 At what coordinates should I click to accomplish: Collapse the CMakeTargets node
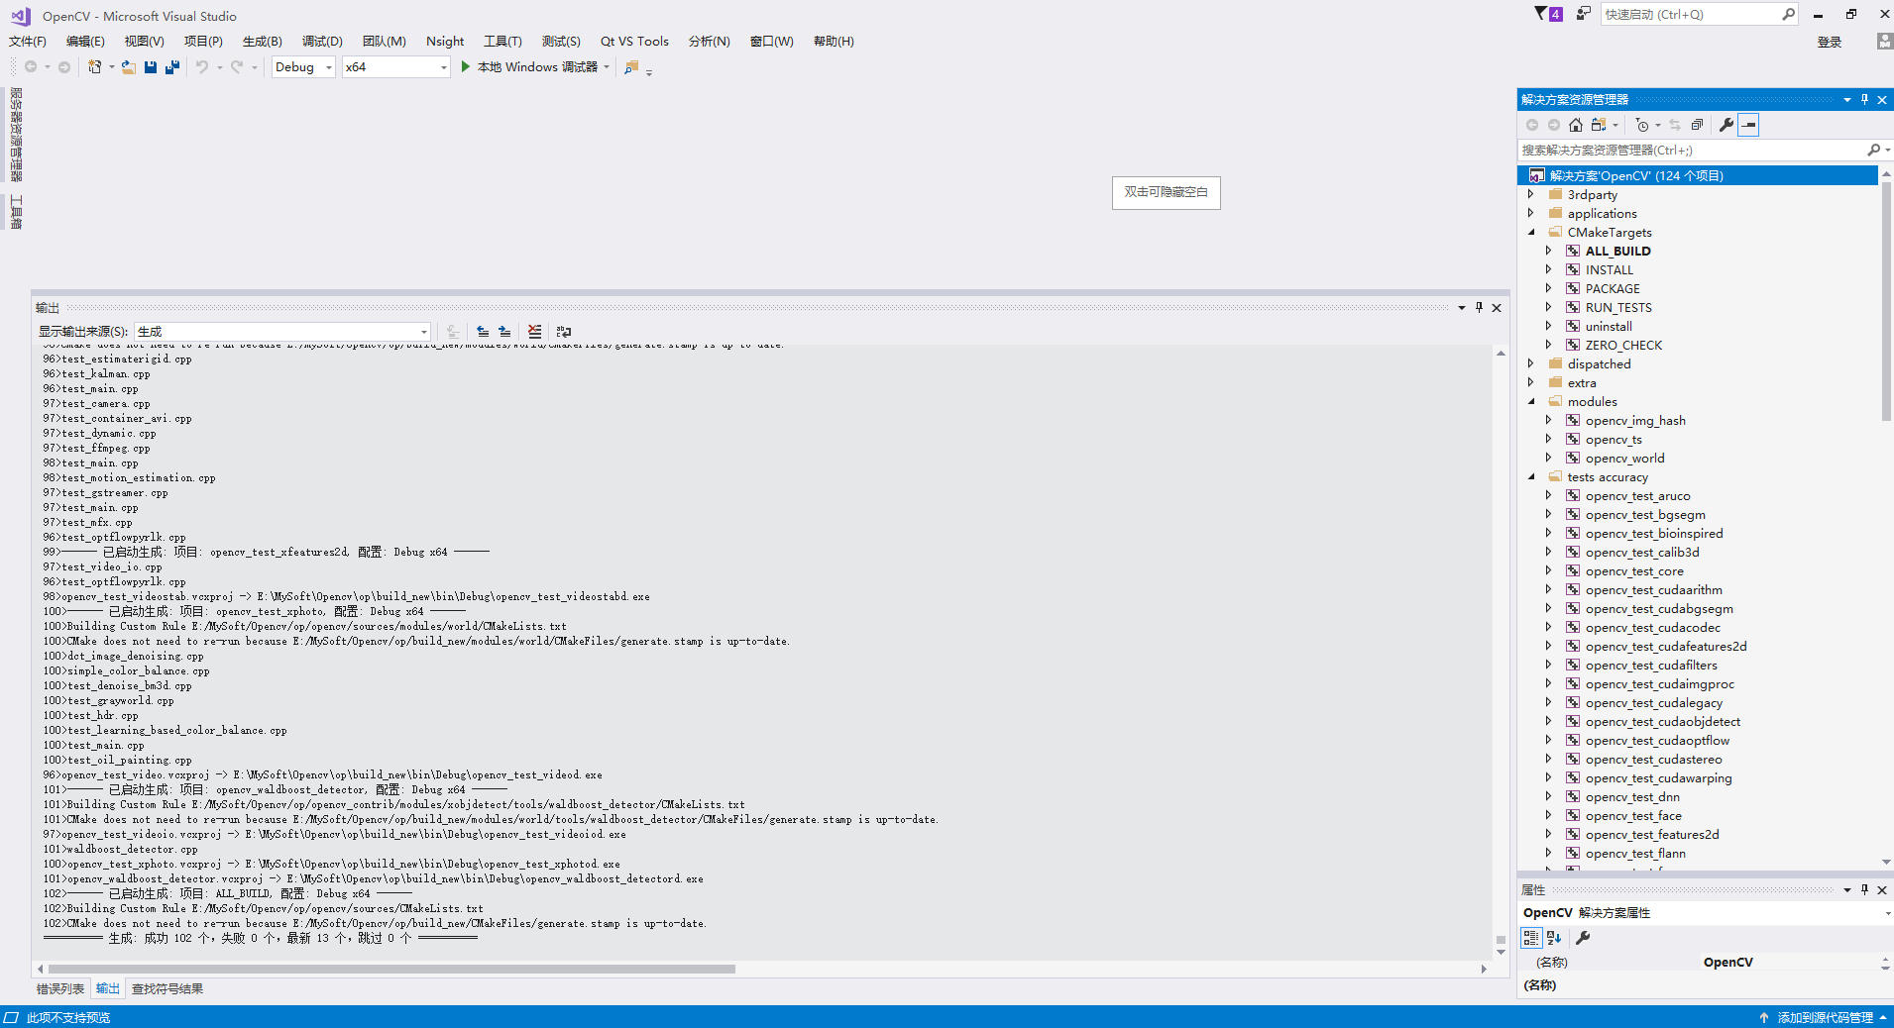(x=1533, y=232)
